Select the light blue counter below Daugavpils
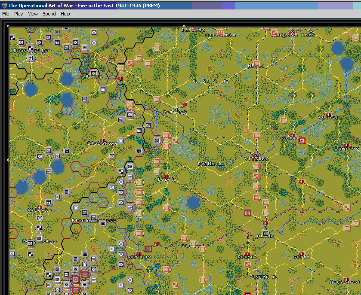 [x=31, y=58]
